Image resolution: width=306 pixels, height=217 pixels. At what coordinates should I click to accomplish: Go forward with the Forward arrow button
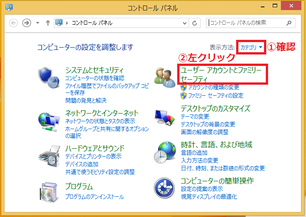[x=26, y=23]
